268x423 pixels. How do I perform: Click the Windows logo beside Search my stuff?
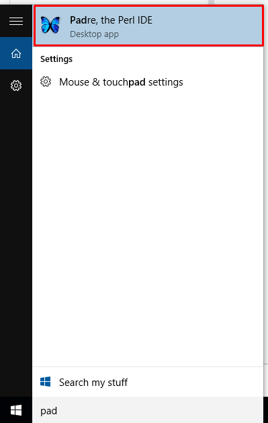[46, 382]
